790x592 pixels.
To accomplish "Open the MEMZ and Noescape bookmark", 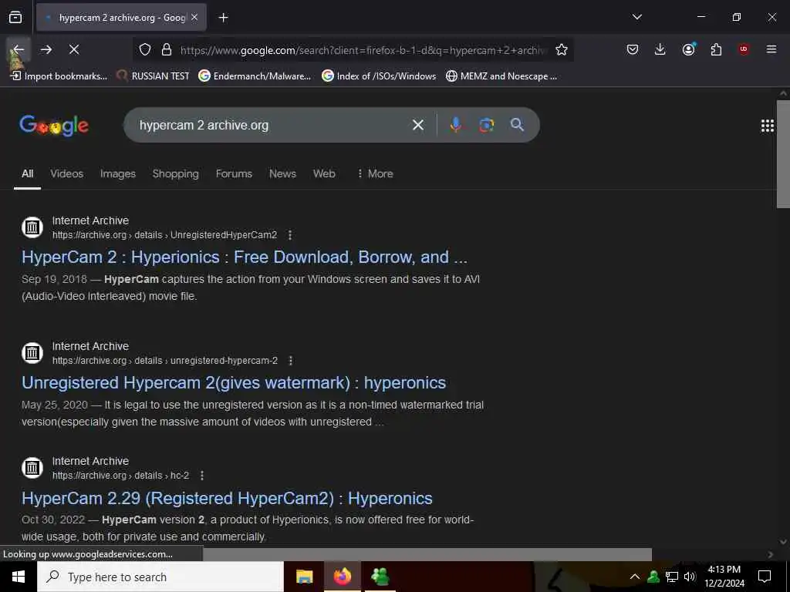I will (501, 76).
